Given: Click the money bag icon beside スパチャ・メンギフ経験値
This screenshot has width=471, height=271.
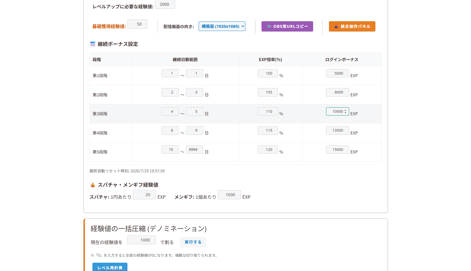Looking at the screenshot, I should (x=93, y=185).
